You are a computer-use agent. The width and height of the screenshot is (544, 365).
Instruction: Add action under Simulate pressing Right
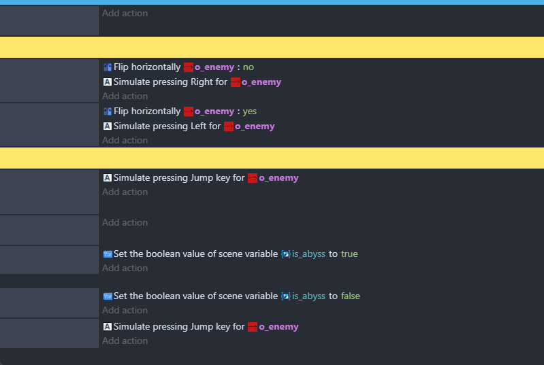coord(125,97)
